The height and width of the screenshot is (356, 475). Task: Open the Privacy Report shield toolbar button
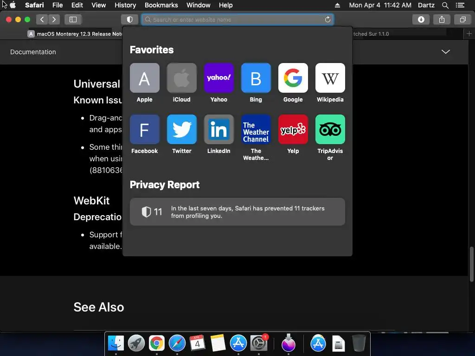(x=130, y=19)
